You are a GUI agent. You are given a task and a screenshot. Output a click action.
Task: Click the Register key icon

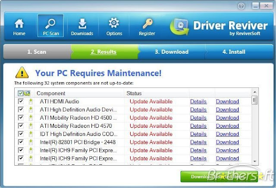147,24
